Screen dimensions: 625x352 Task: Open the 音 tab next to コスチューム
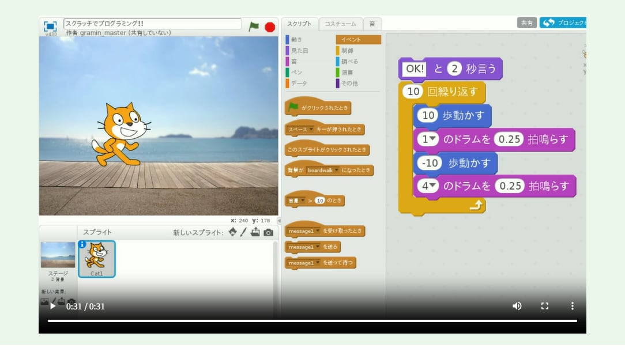pyautogui.click(x=372, y=24)
